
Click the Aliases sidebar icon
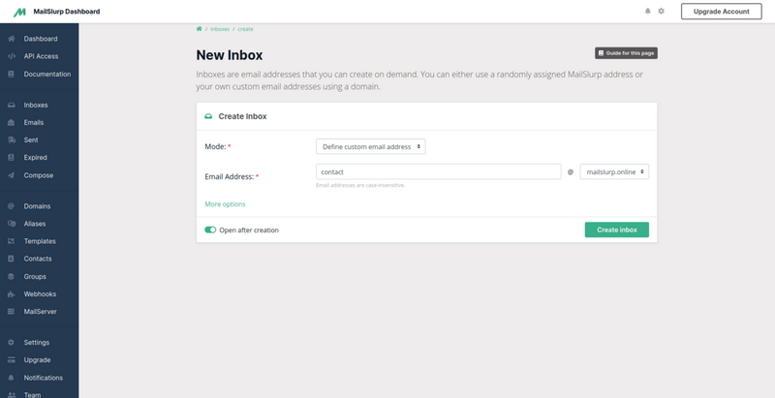point(12,224)
